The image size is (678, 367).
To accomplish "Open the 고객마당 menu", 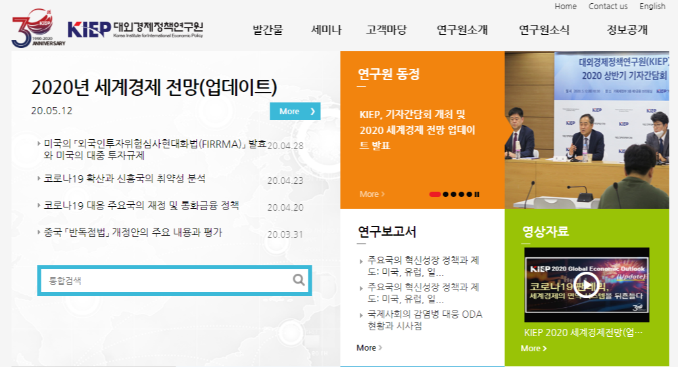I will pyautogui.click(x=387, y=30).
